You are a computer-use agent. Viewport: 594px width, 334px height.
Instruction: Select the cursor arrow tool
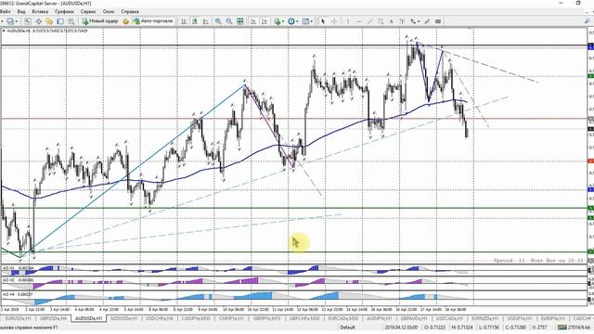tap(323, 21)
